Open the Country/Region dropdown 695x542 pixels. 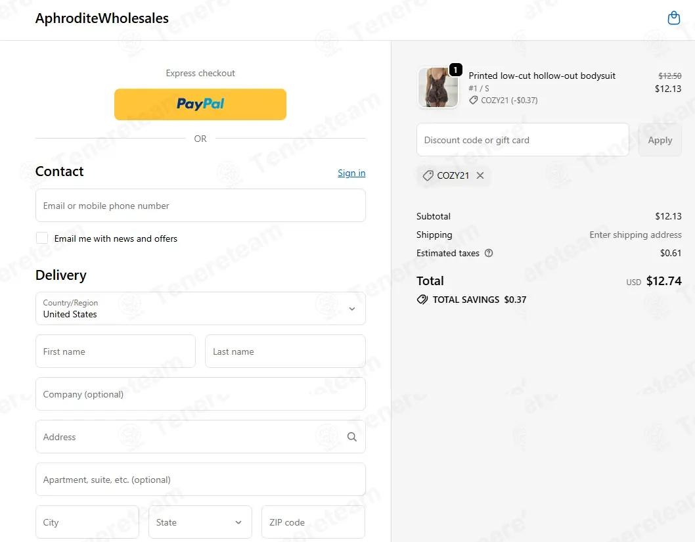coord(200,309)
